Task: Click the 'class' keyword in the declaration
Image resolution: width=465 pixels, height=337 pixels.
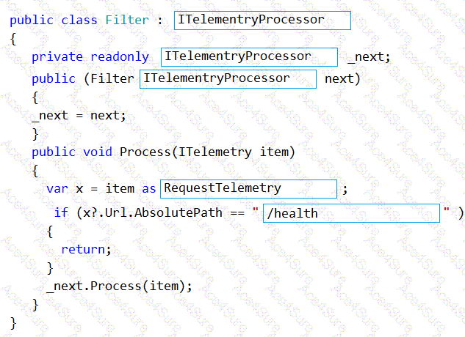Action: pos(79,20)
